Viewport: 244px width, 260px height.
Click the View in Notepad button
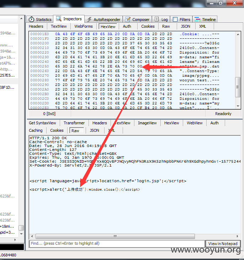[x=223, y=244]
